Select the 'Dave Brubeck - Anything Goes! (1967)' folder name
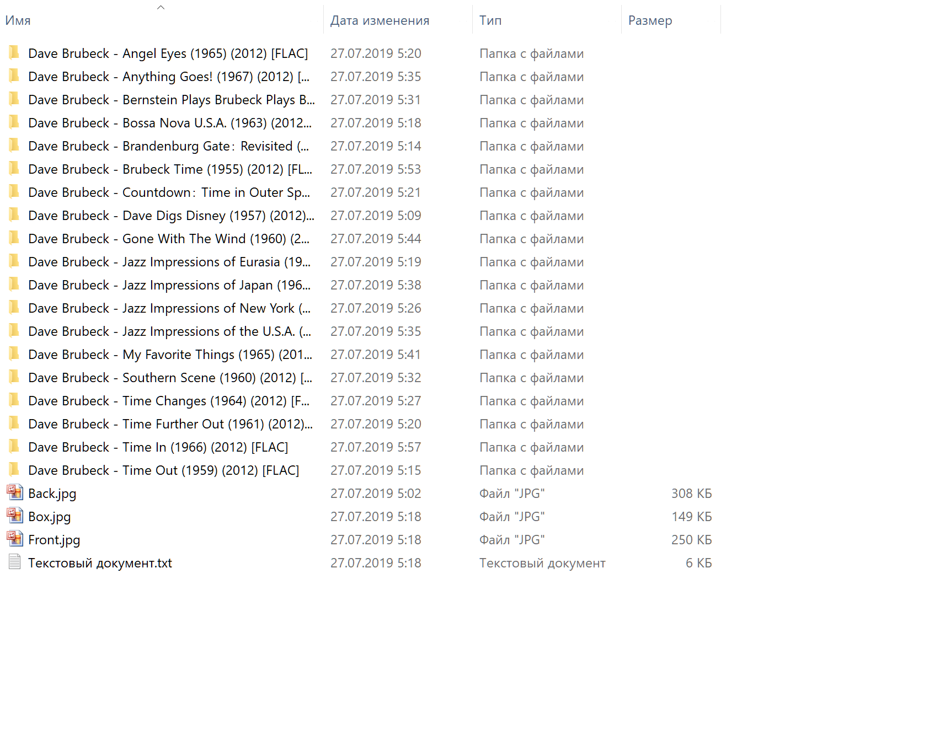The image size is (929, 729). point(169,77)
